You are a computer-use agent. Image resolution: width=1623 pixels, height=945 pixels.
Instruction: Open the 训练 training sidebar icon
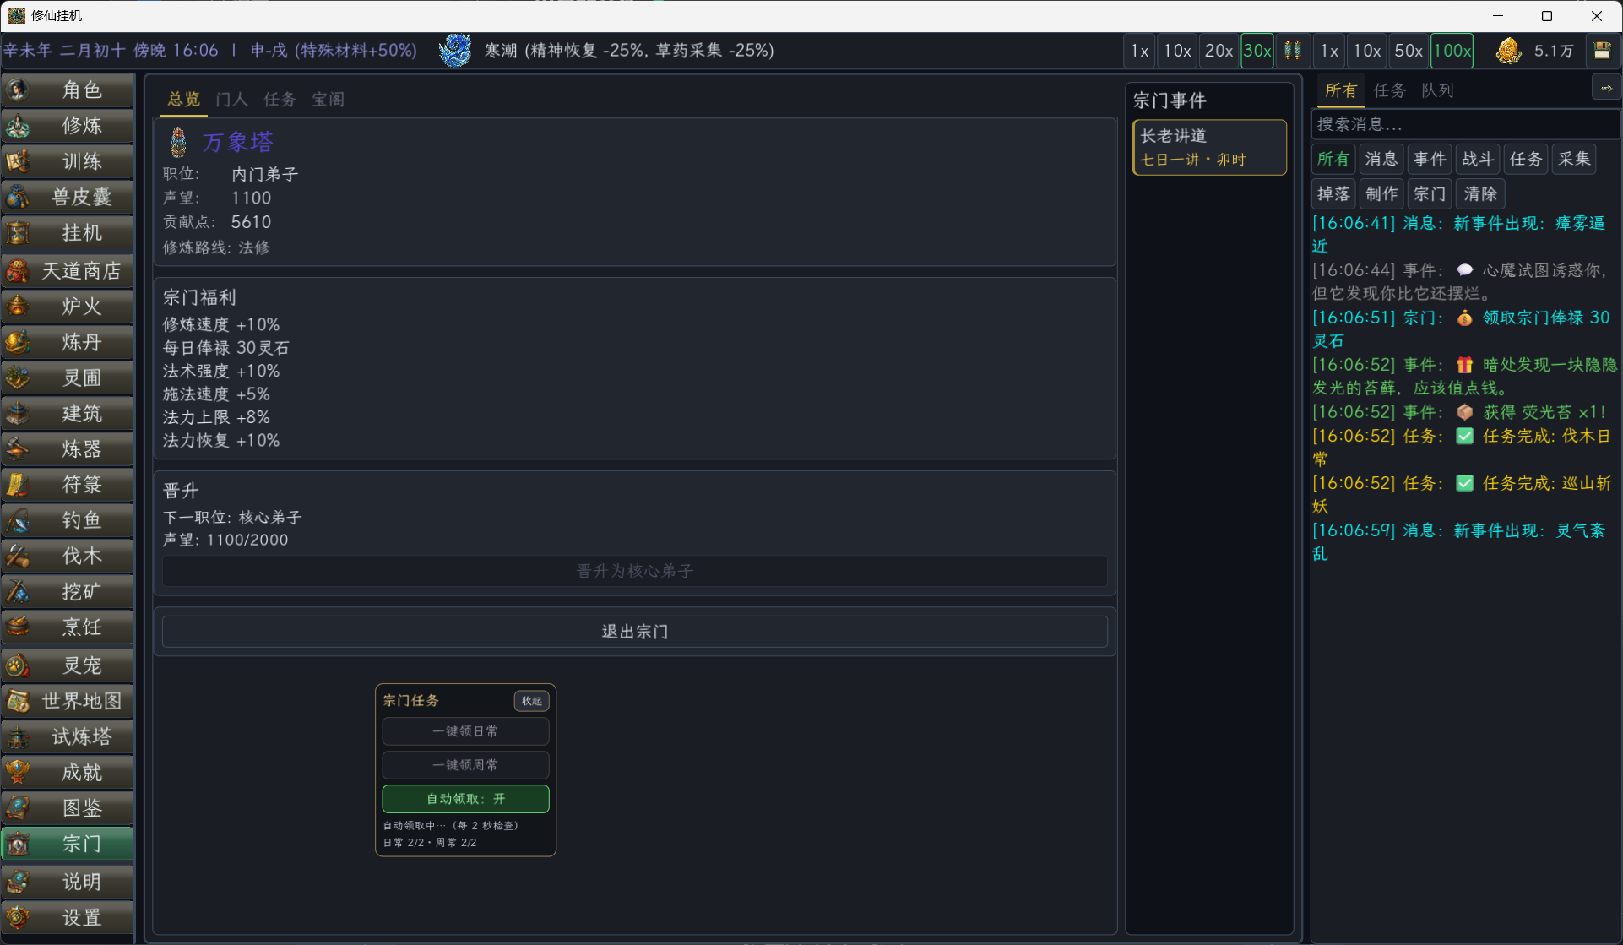click(x=19, y=161)
